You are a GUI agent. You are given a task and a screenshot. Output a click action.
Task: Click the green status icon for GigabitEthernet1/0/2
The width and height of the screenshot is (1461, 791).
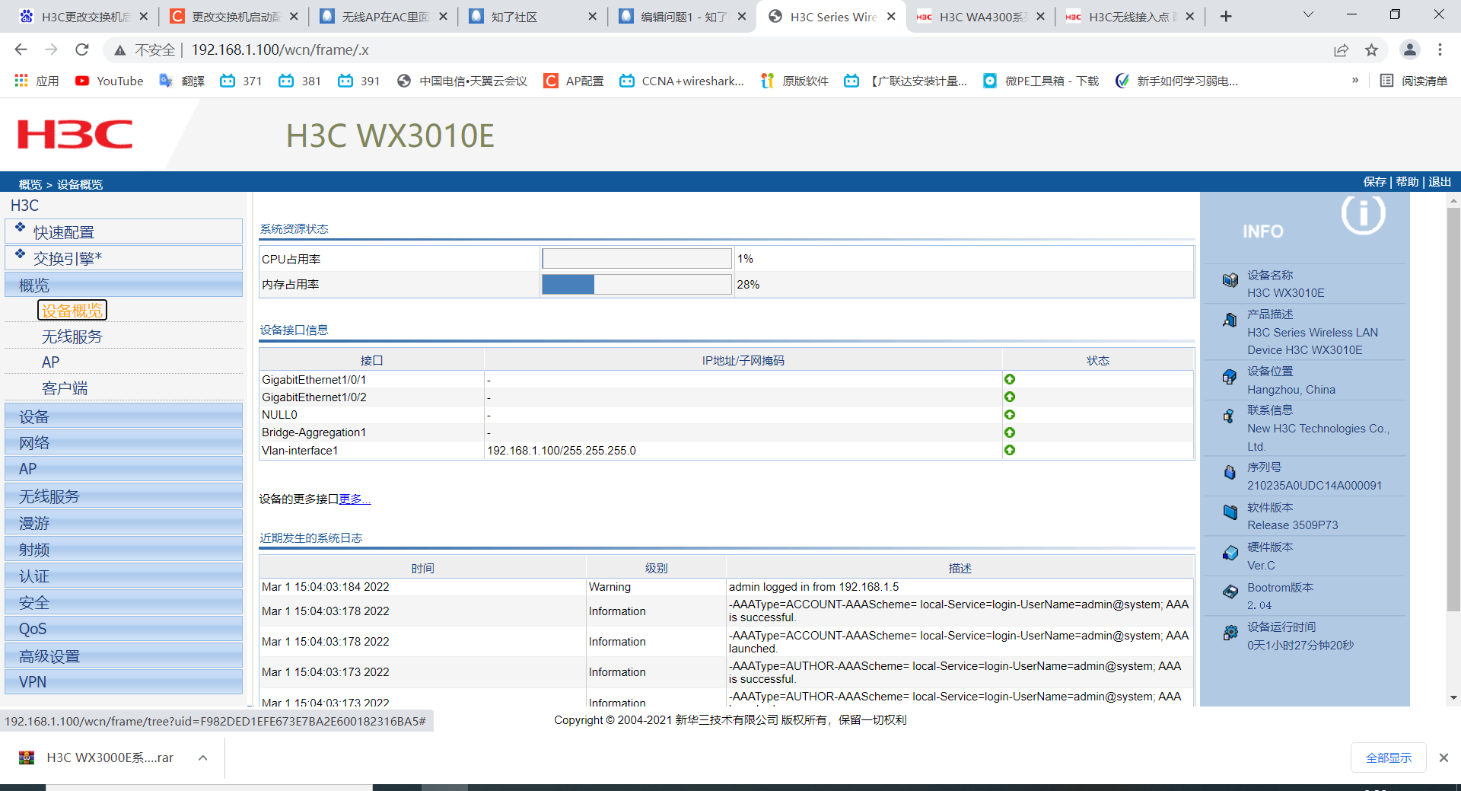1009,397
